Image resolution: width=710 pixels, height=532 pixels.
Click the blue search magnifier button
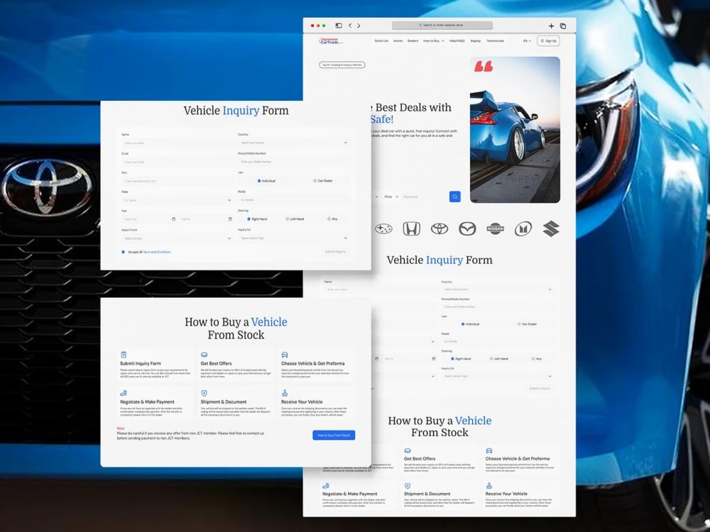455,196
